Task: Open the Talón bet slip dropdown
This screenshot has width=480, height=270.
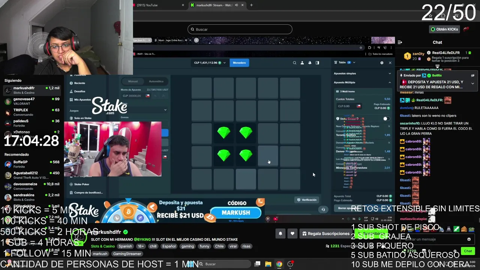Action: tap(347, 63)
